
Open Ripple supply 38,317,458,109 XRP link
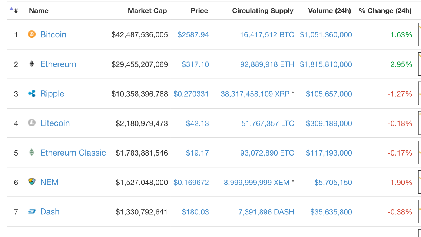coord(255,94)
